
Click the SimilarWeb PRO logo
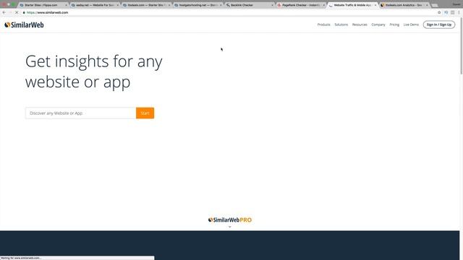[x=230, y=220]
